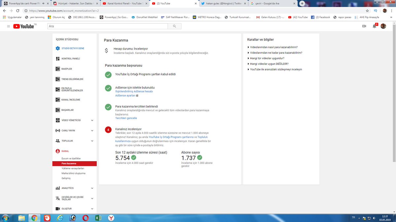Open the account avatar menu
396x222 pixels.
click(x=383, y=26)
